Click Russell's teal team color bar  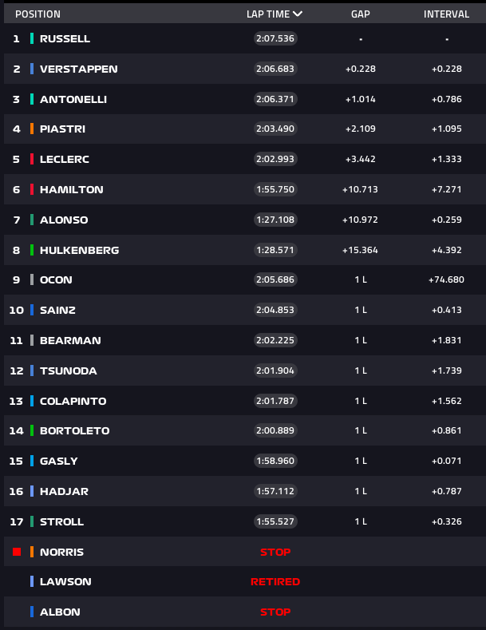point(32,38)
